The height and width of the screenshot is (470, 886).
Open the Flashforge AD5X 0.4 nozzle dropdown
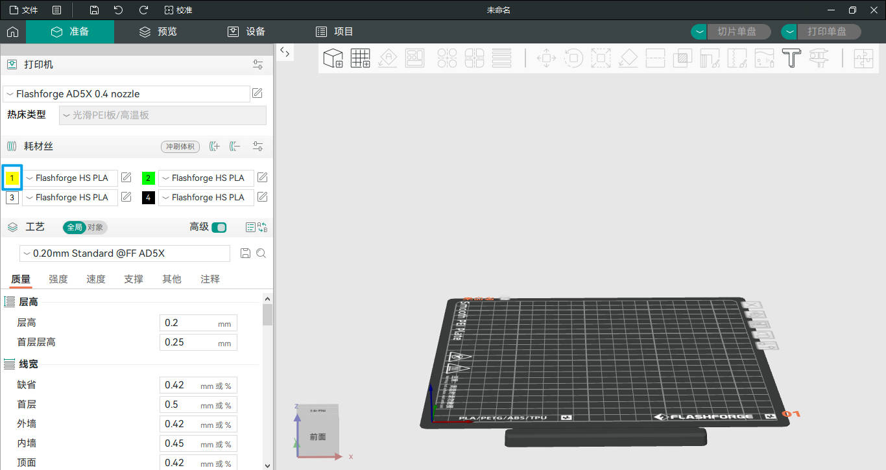coord(126,94)
